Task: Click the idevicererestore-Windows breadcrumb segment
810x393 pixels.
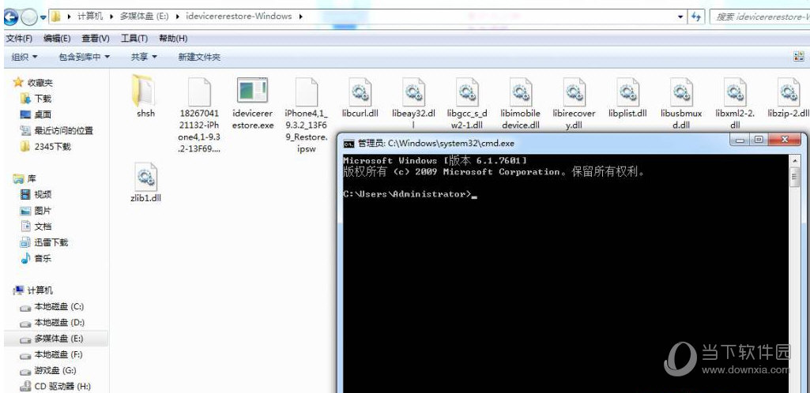Action: pyautogui.click(x=238, y=17)
